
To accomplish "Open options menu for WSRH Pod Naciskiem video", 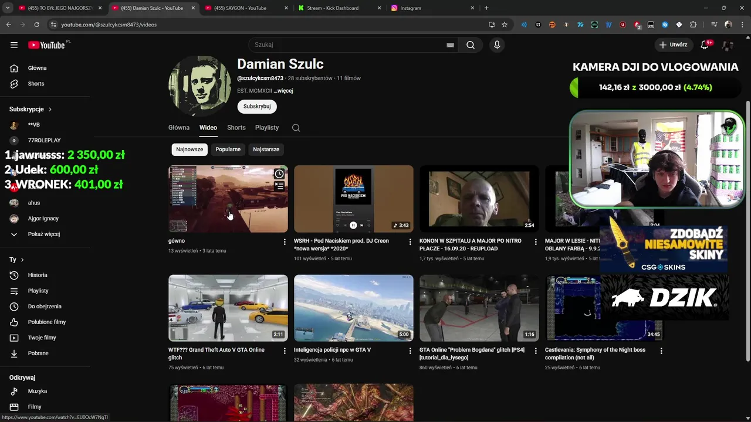I will pyautogui.click(x=410, y=241).
